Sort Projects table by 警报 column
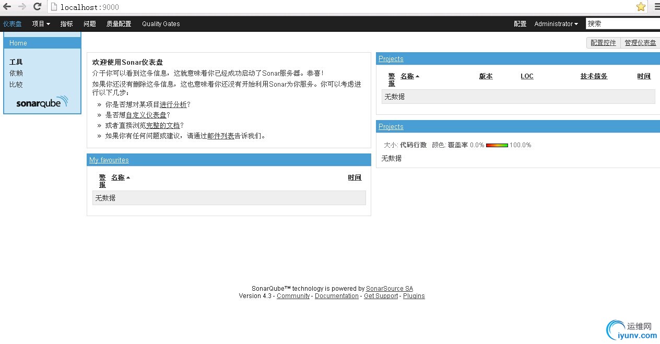Image resolution: width=660 pixels, height=344 pixels. click(392, 79)
